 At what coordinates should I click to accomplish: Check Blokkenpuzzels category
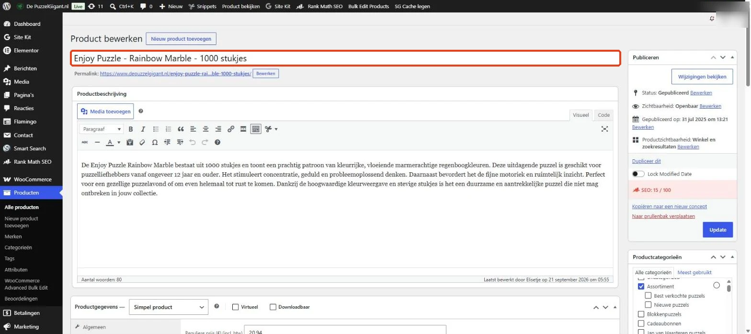point(641,314)
